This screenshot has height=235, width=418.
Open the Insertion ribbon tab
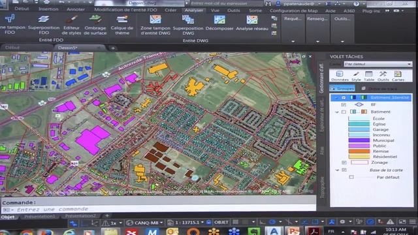(48, 9)
